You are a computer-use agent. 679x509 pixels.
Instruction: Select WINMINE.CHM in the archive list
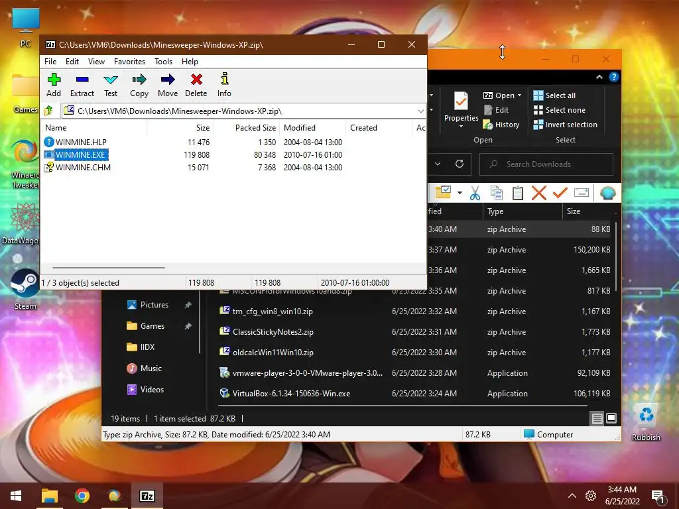click(x=83, y=167)
